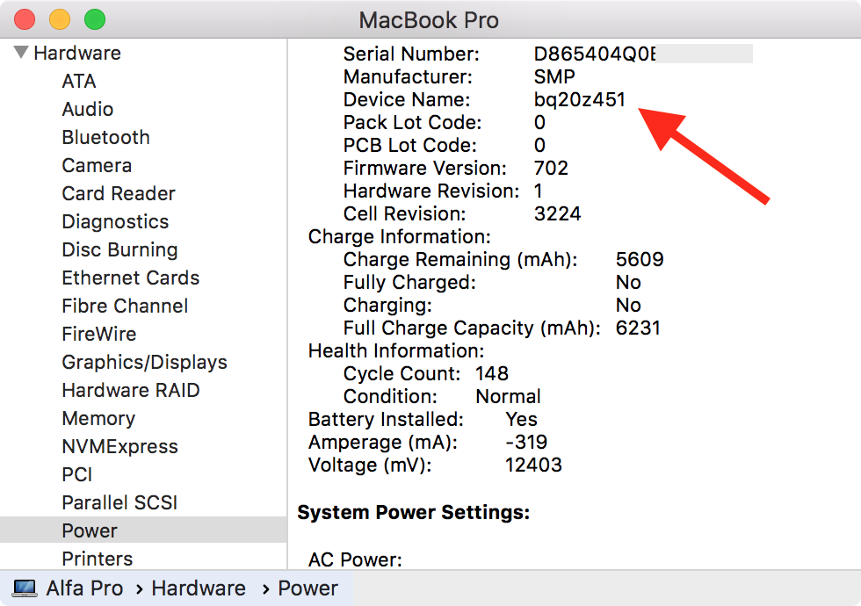Screen dimensions: 861x606
Task: Select Ethernet Cards entry
Action: (x=130, y=278)
